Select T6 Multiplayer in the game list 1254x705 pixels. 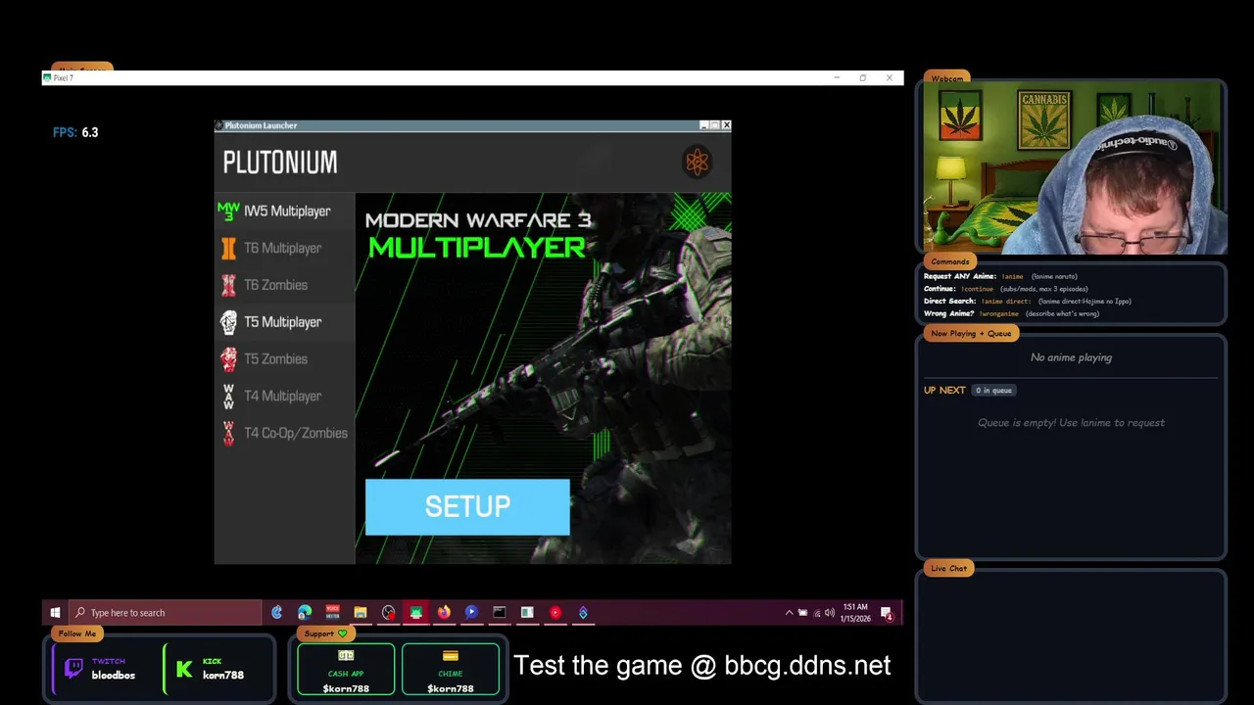pyautogui.click(x=284, y=248)
